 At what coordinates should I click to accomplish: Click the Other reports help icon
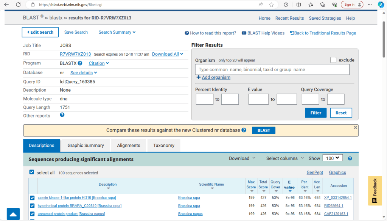click(62, 115)
